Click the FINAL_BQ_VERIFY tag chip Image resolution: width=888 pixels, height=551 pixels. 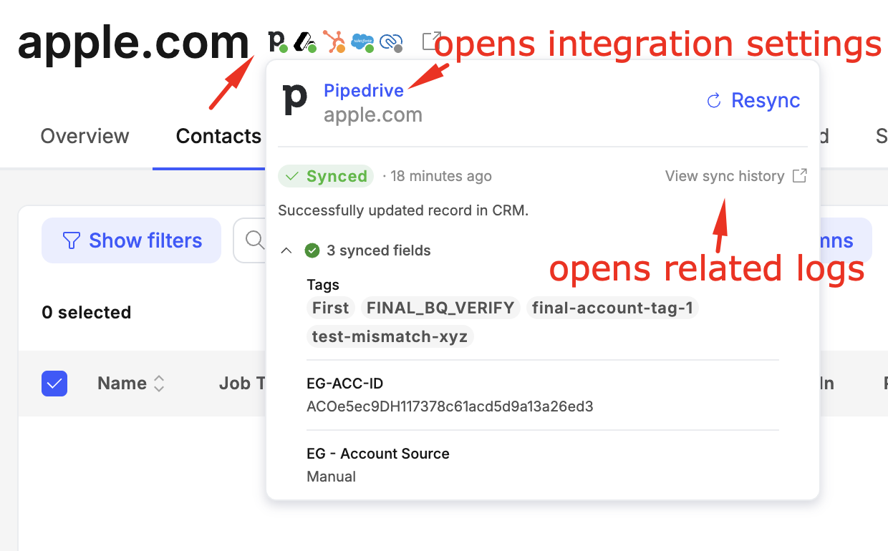[x=440, y=308]
